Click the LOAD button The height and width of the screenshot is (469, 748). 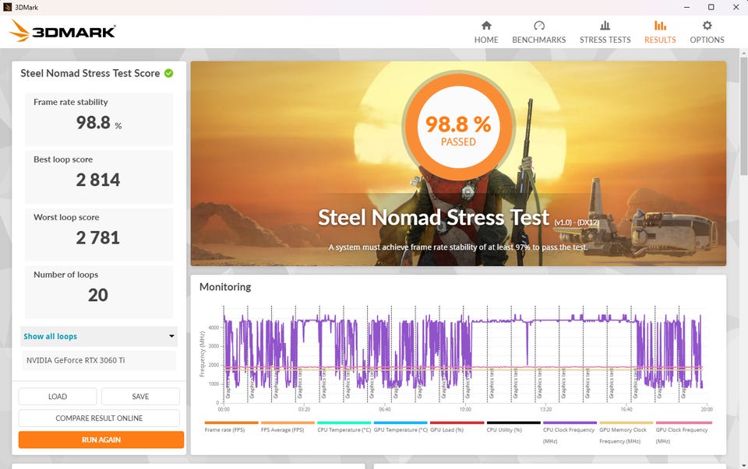[x=58, y=397]
